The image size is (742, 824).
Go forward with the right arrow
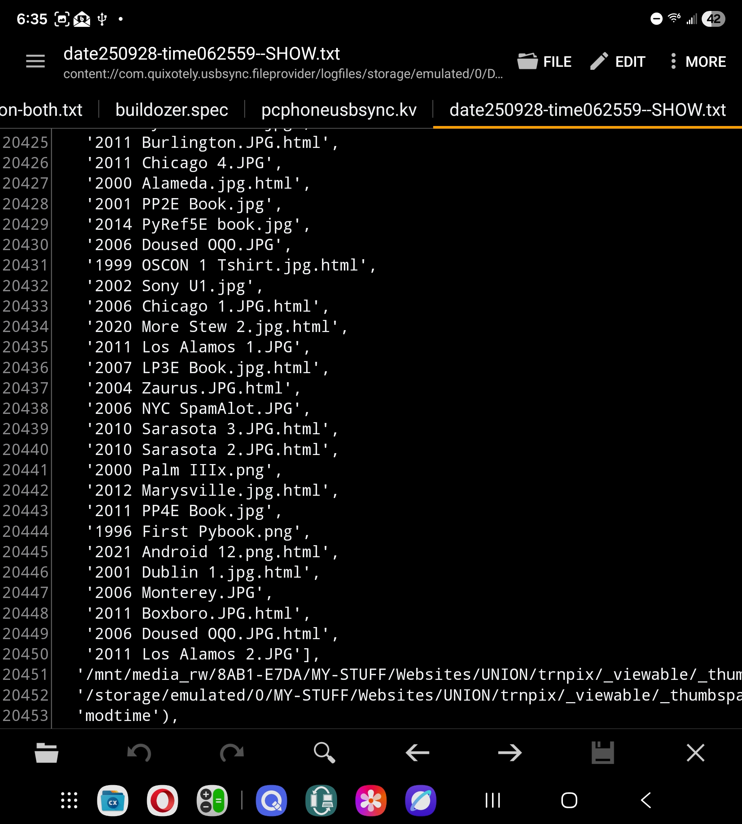click(510, 753)
